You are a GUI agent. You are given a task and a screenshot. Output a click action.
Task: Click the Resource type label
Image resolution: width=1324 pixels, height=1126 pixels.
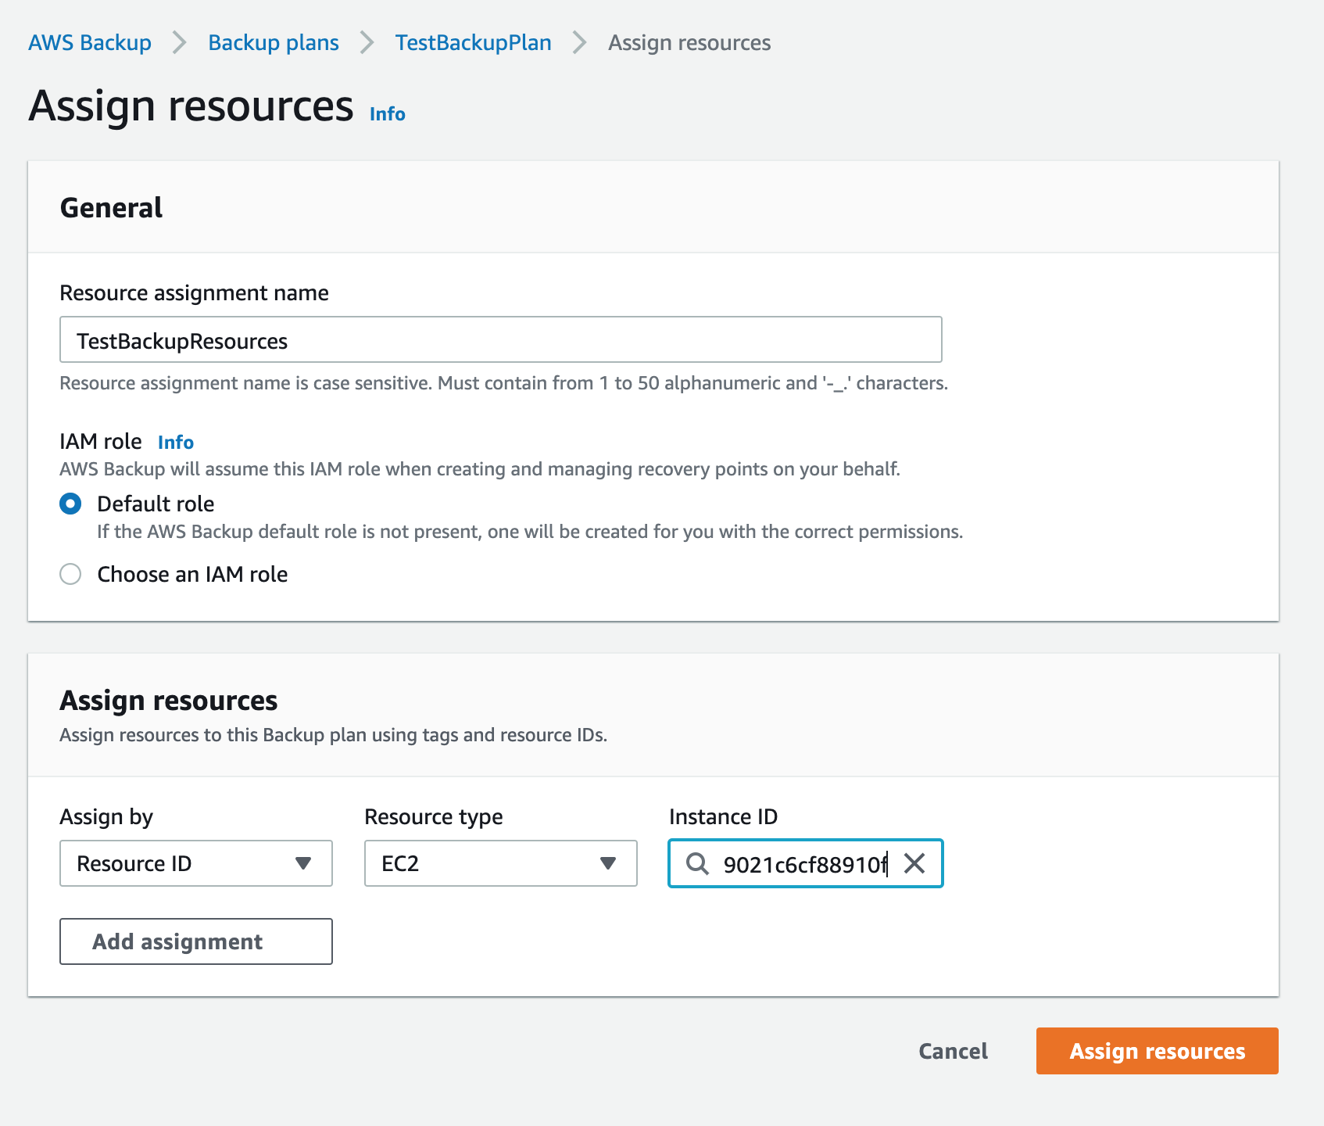tap(434, 816)
